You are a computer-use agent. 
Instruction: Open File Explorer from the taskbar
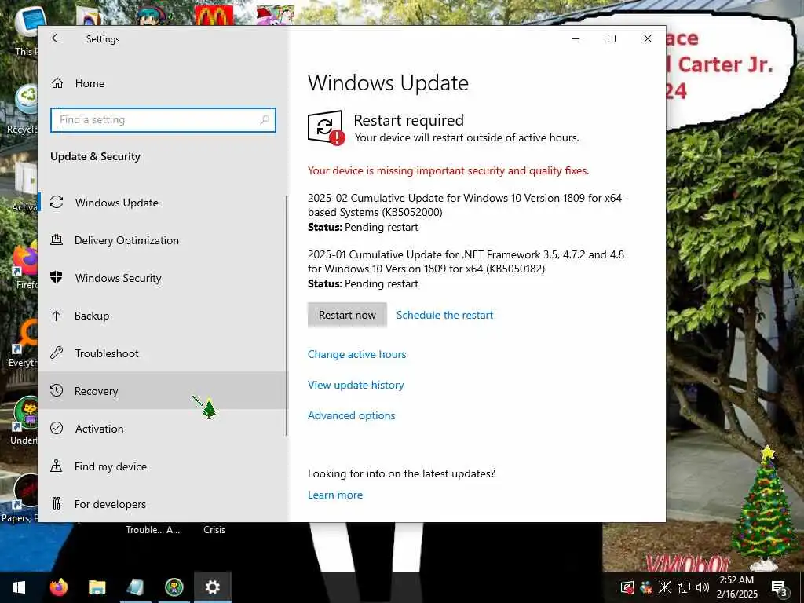point(97,587)
